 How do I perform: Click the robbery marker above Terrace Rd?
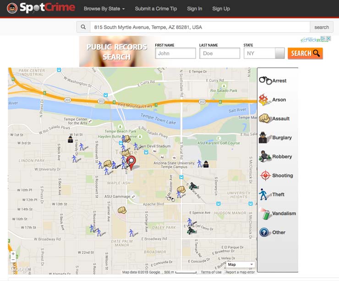click(193, 186)
